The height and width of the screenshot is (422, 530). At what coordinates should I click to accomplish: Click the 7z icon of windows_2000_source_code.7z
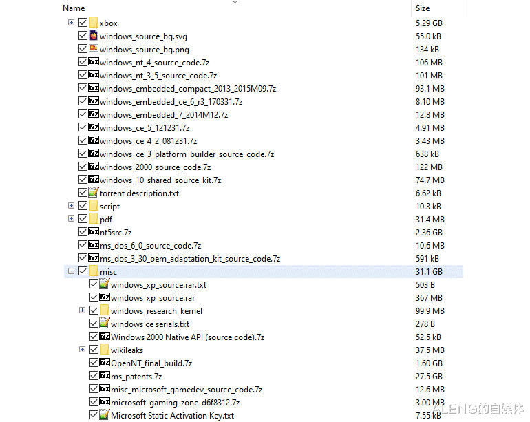coord(94,167)
